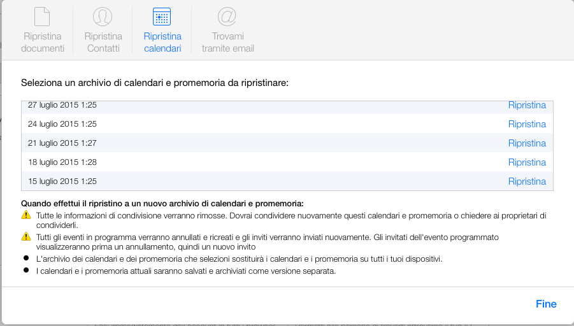Viewport: 574px width, 326px height.
Task: Restore the 18 luglio 2015 1:28 archive
Action: [527, 162]
